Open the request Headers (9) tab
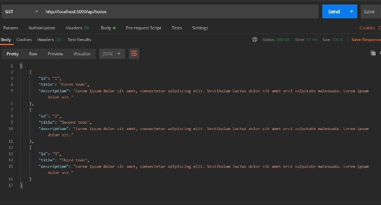381x205 pixels. pos(77,28)
